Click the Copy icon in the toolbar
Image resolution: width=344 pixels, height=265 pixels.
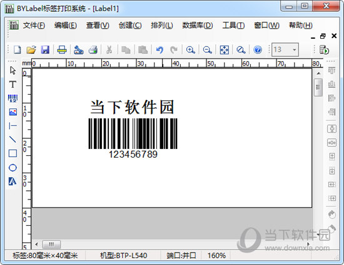click(x=126, y=50)
